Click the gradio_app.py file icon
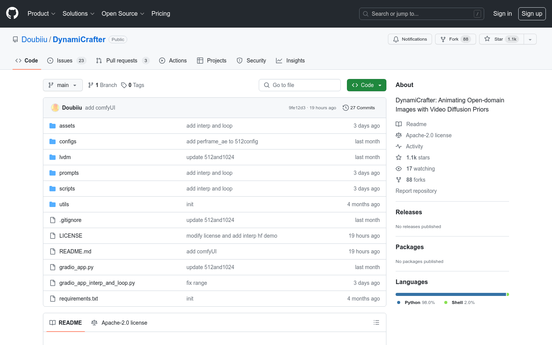The height and width of the screenshot is (345, 552). pos(53,267)
